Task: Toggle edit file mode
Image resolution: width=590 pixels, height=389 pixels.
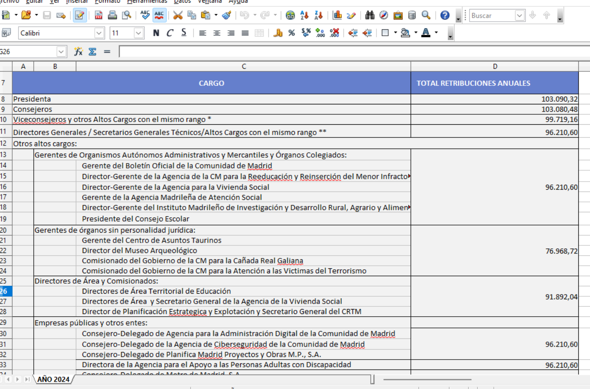Action: (x=80, y=15)
